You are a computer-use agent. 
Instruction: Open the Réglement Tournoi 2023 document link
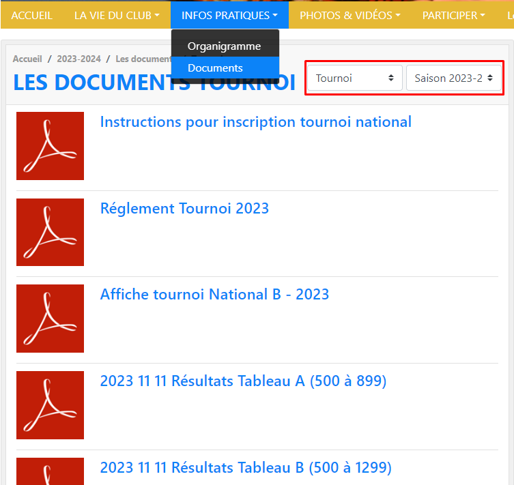click(x=184, y=208)
